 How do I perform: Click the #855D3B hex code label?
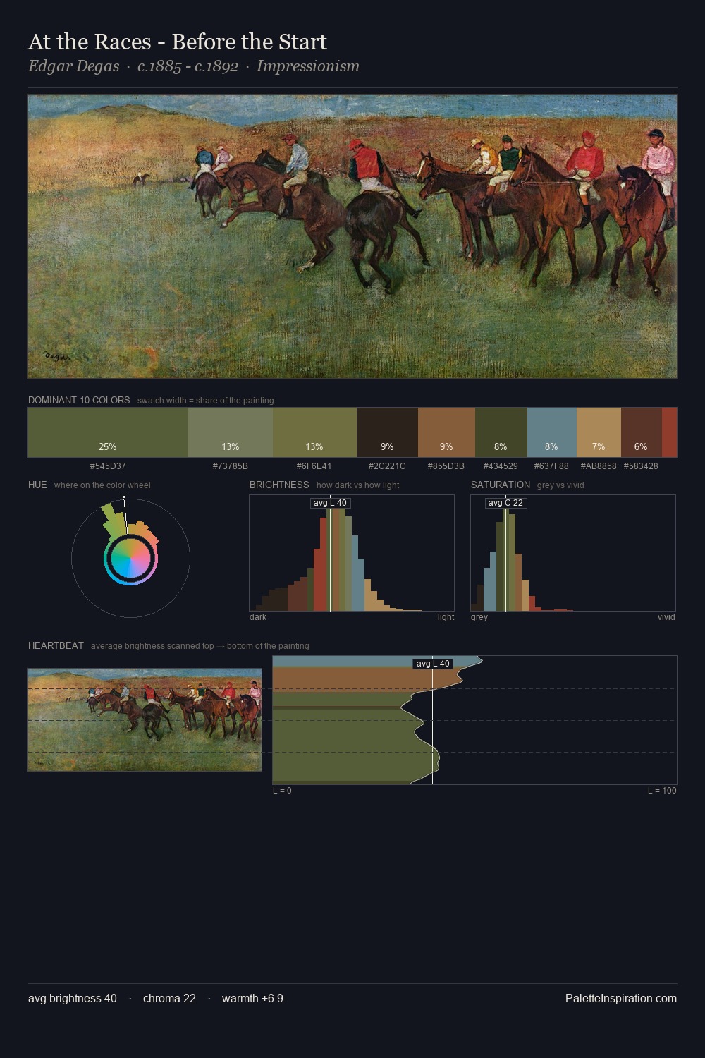point(446,466)
